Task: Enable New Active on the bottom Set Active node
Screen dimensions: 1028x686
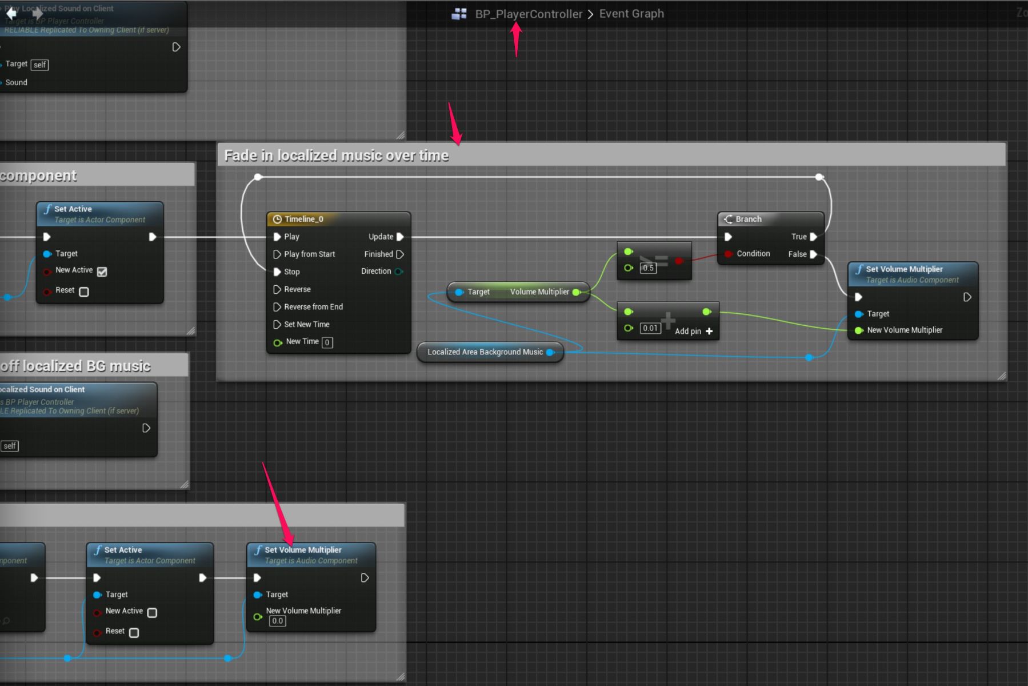Action: point(151,612)
